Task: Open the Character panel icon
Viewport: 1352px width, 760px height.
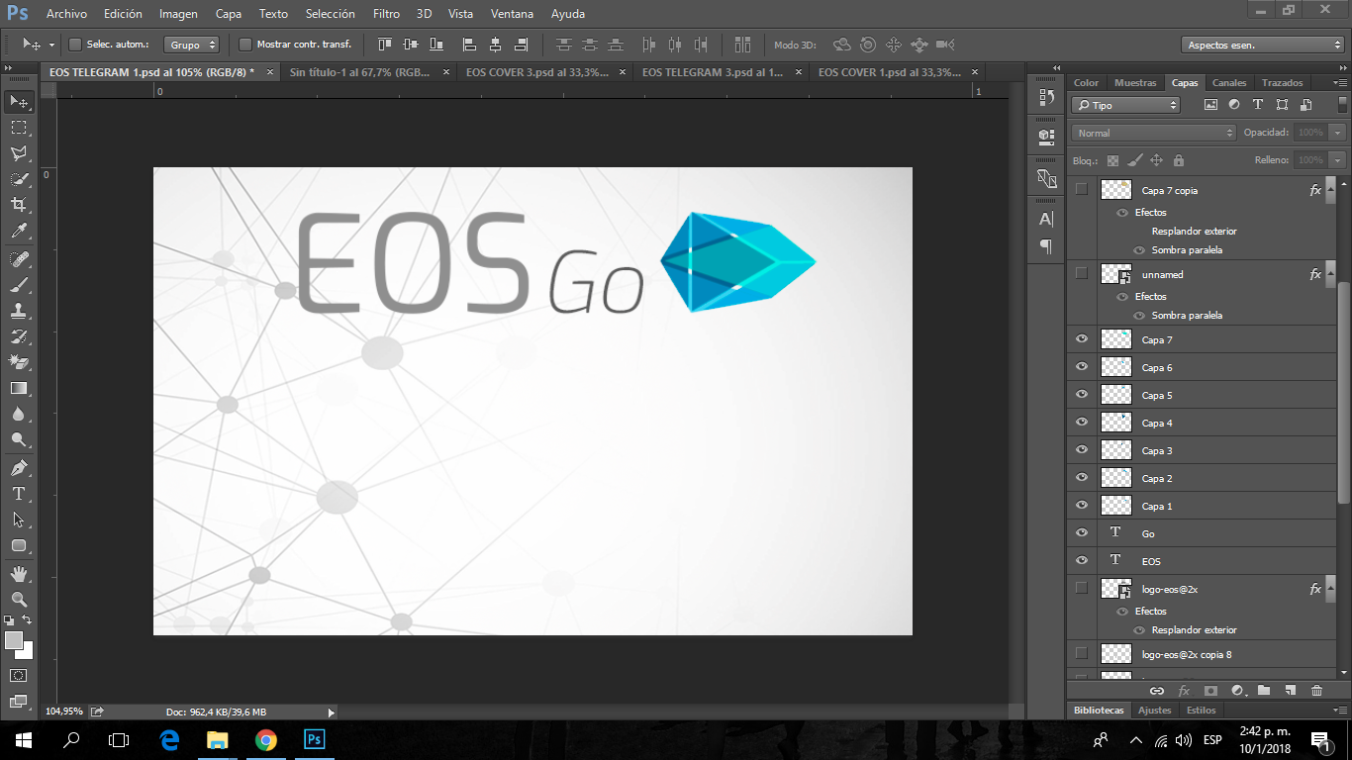Action: coord(1046,219)
